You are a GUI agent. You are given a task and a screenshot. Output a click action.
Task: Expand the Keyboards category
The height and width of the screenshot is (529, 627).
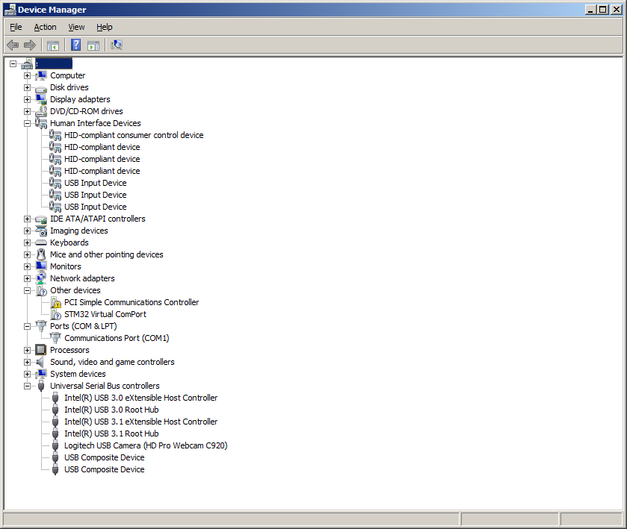click(27, 242)
